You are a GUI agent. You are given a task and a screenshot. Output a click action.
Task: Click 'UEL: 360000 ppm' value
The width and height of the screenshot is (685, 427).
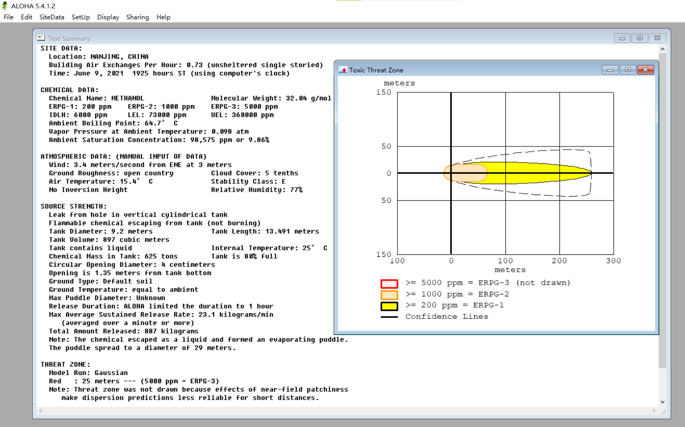click(242, 115)
